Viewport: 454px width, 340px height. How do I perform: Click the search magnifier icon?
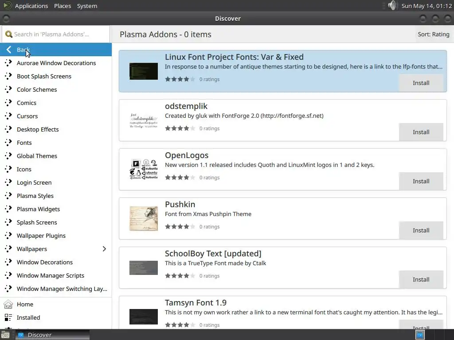point(8,34)
